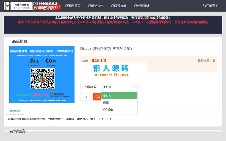Click the 累积销量 sales count text
226x141 pixels.
pyautogui.click(x=206, y=61)
